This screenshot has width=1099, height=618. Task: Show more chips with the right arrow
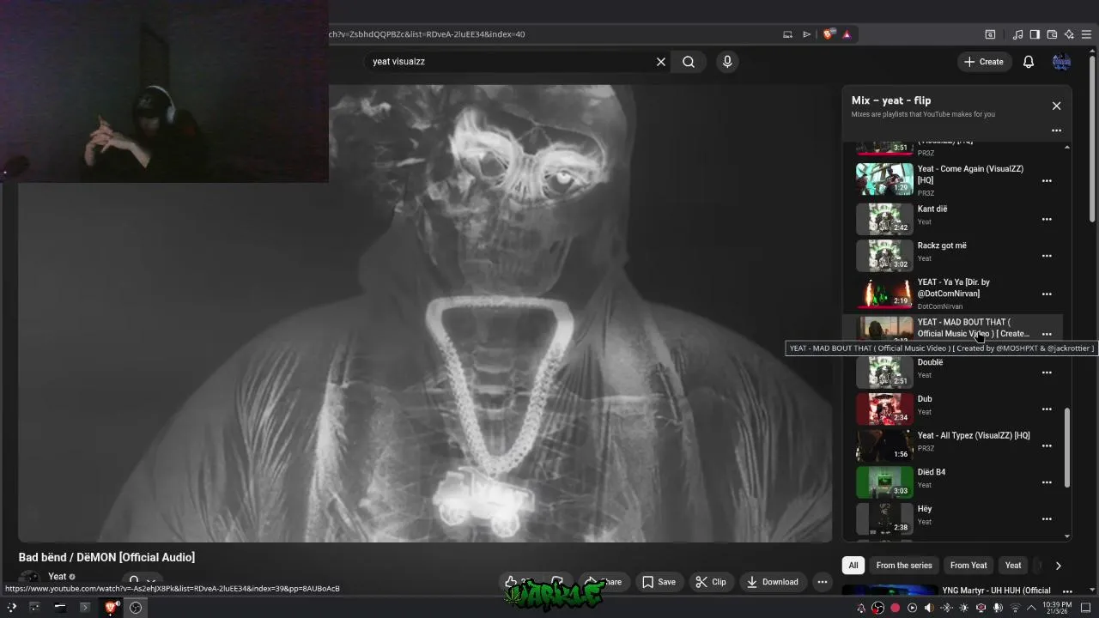(1058, 566)
